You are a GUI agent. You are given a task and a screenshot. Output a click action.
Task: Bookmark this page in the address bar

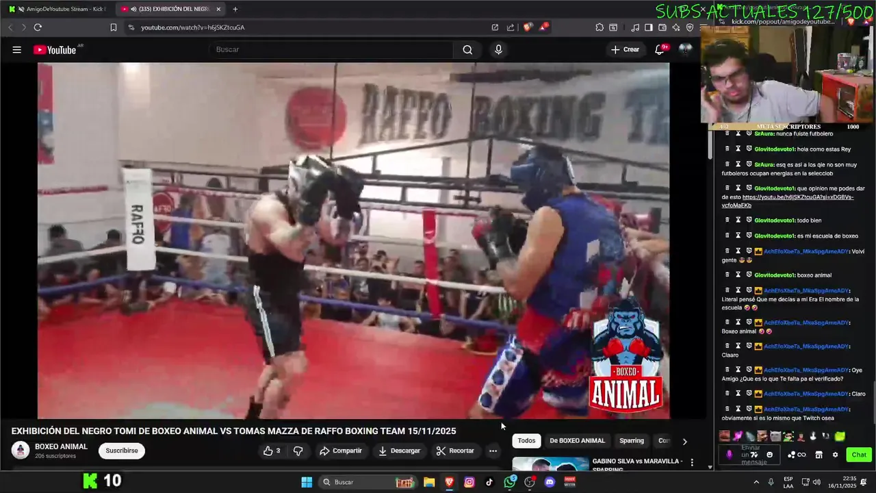click(x=114, y=27)
